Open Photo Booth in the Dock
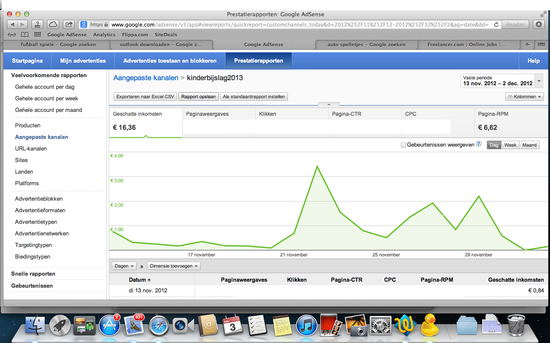Image resolution: width=550 pixels, height=343 pixels. (331, 326)
